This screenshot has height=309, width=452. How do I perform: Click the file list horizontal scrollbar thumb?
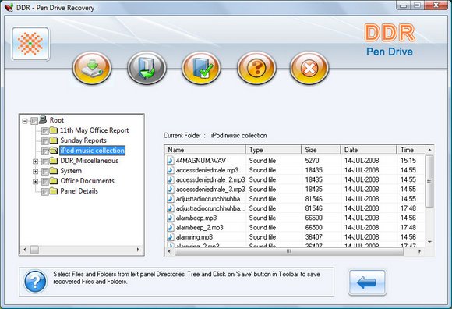coord(289,251)
